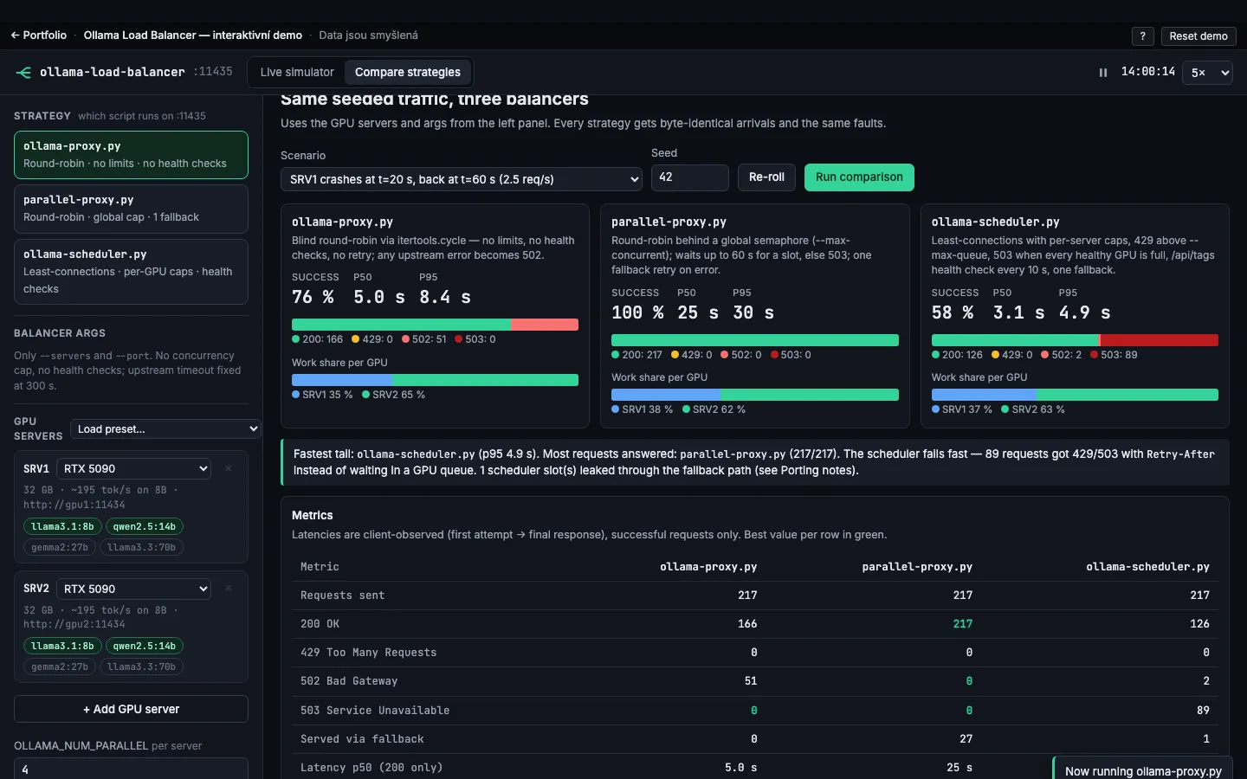1247x779 pixels.
Task: Choose the ollama-proxy.py strategy in the sidebar
Action: (131, 155)
